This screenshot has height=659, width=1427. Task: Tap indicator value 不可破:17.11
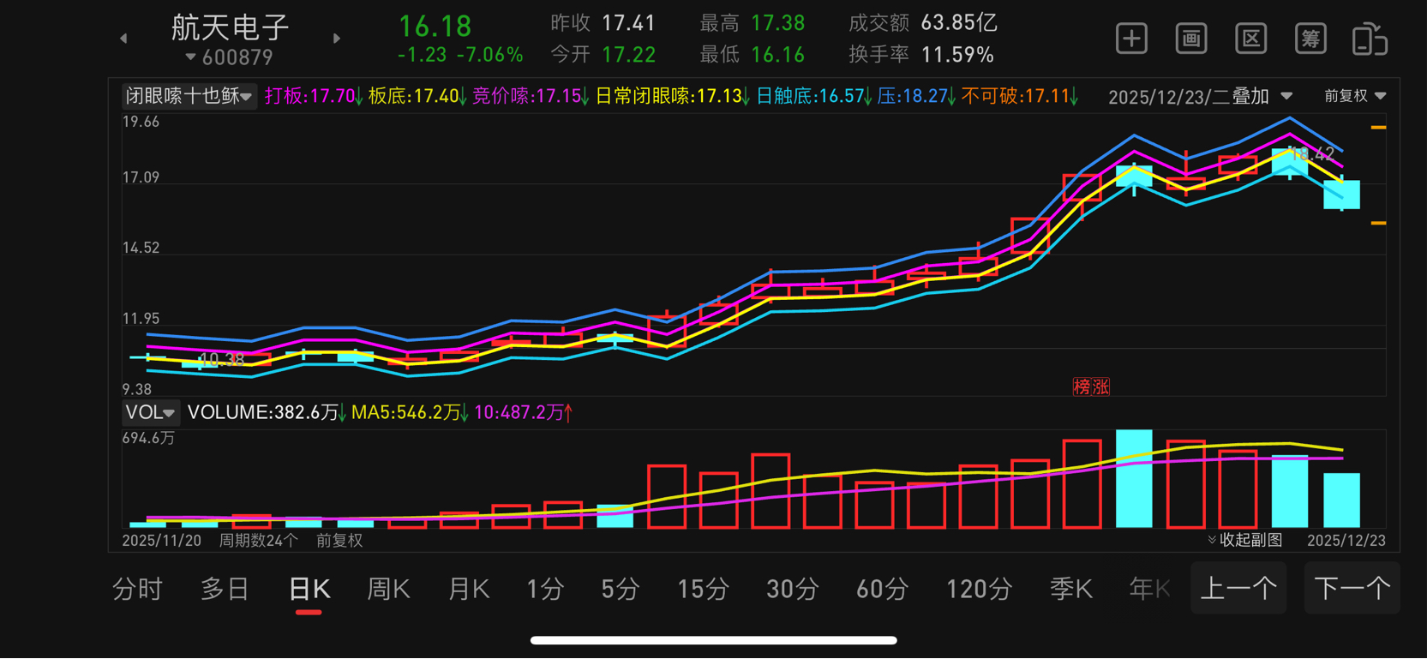1019,96
